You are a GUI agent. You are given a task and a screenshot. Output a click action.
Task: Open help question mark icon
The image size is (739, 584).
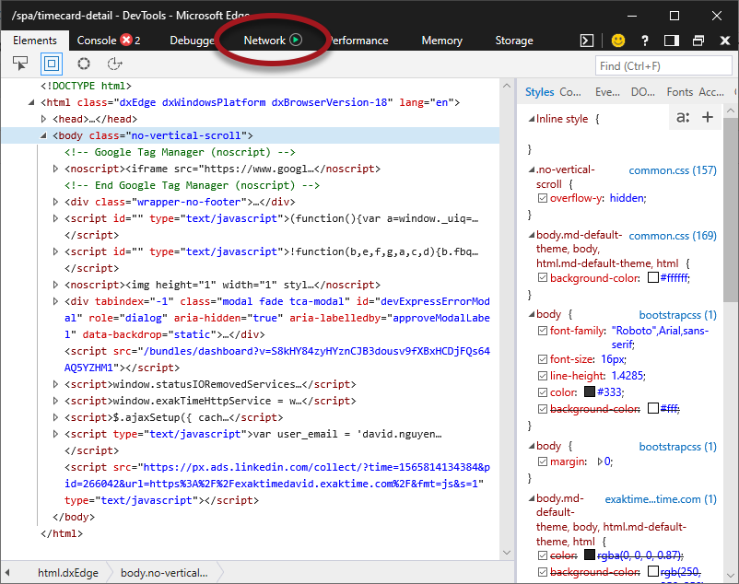pyautogui.click(x=645, y=41)
